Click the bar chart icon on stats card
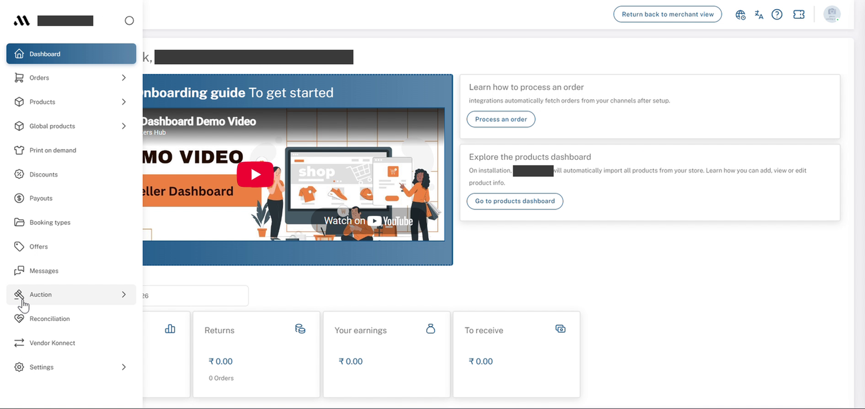 pos(170,329)
